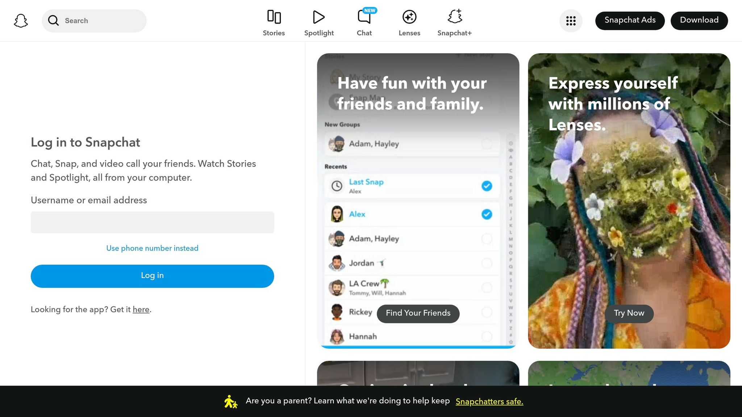Open Spotlight from the top navigation

pos(319,23)
